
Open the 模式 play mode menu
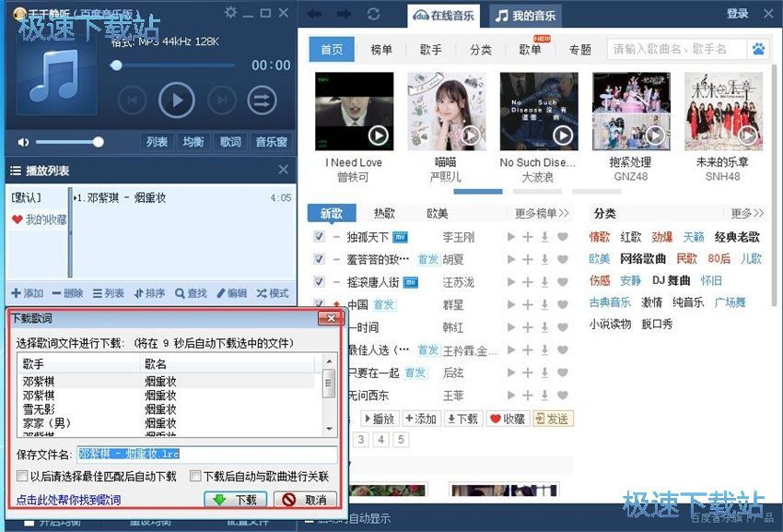tap(273, 293)
